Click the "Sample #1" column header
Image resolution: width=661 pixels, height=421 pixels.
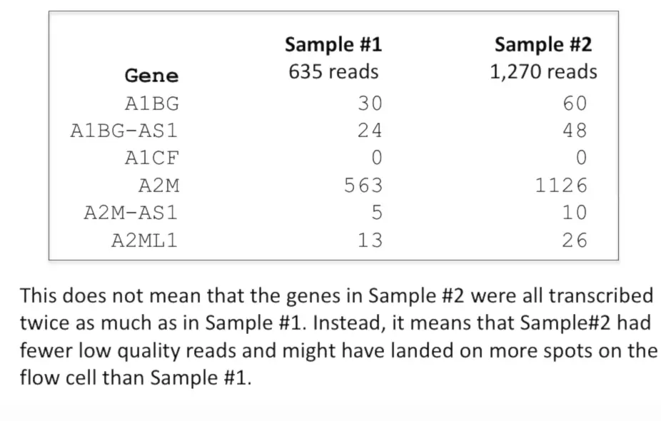[333, 45]
